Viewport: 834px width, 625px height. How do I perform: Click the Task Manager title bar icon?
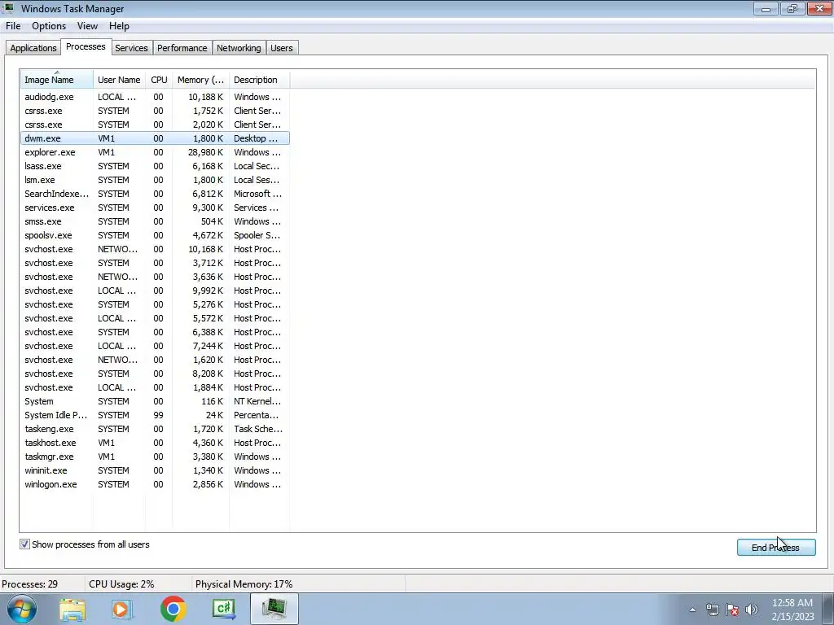[9, 8]
